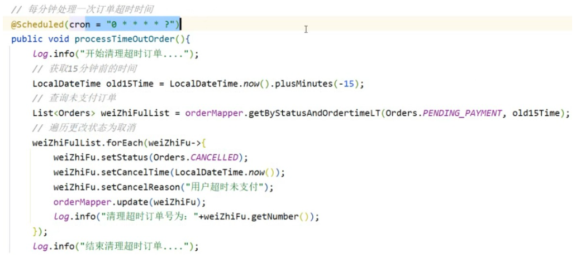This screenshot has height=263, width=576.
Task: Click the List<Orders> type declaration
Action: coord(64,113)
